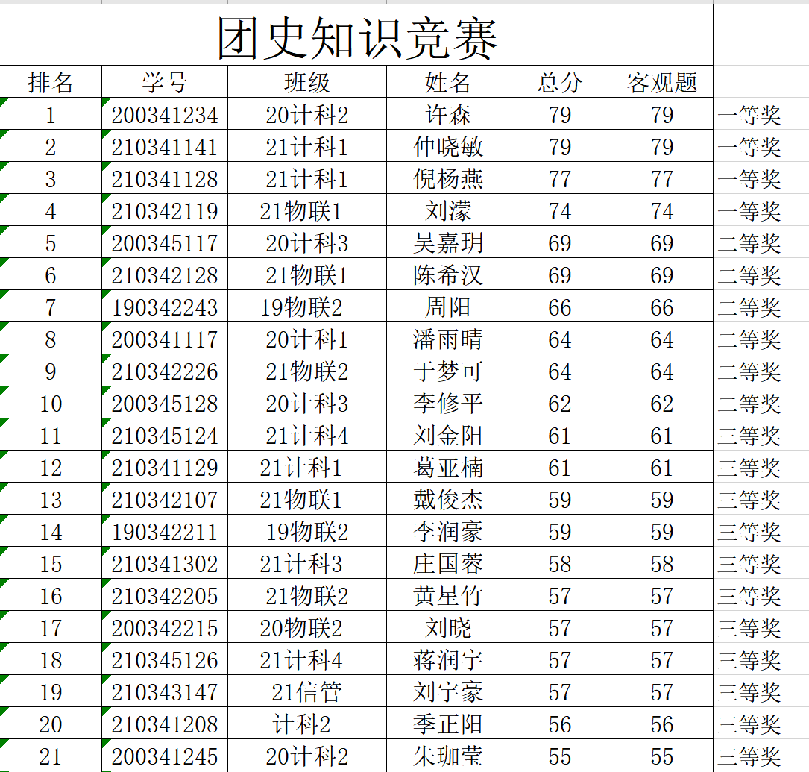Select the class cell 21信管
The image size is (809, 772).
click(x=306, y=692)
